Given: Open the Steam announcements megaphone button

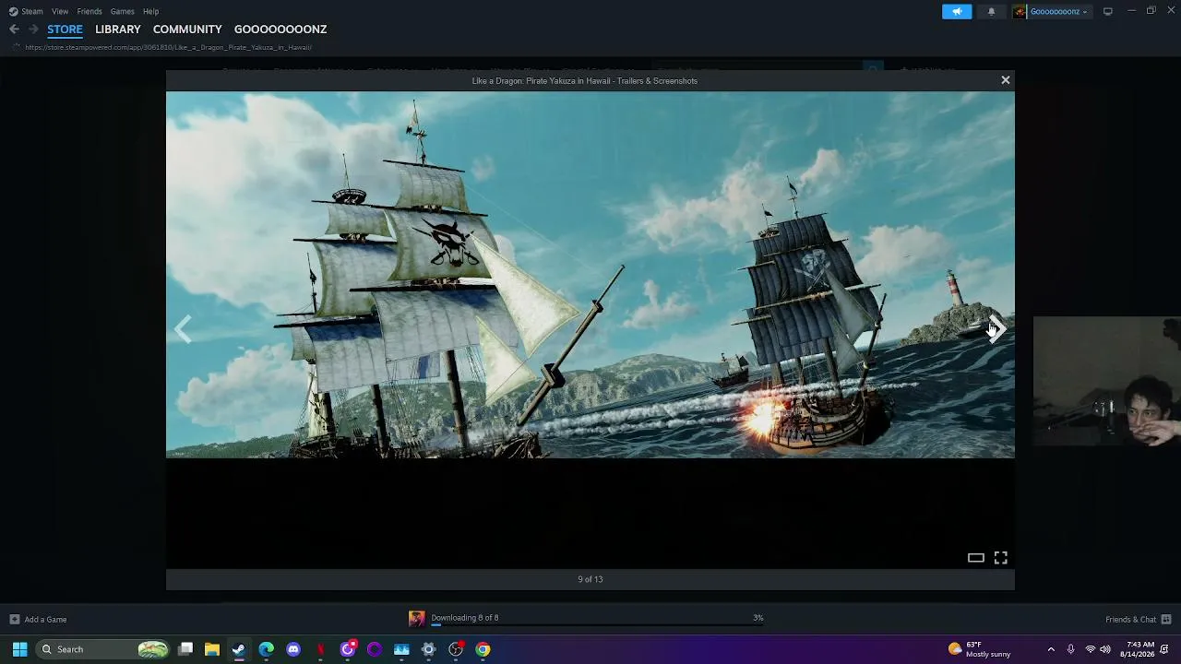Looking at the screenshot, I should click(957, 11).
